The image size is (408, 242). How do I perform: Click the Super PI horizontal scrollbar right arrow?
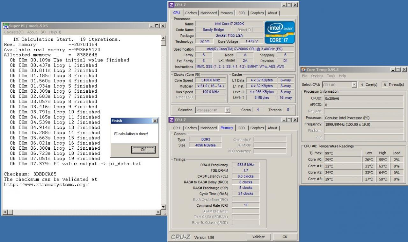(158, 212)
